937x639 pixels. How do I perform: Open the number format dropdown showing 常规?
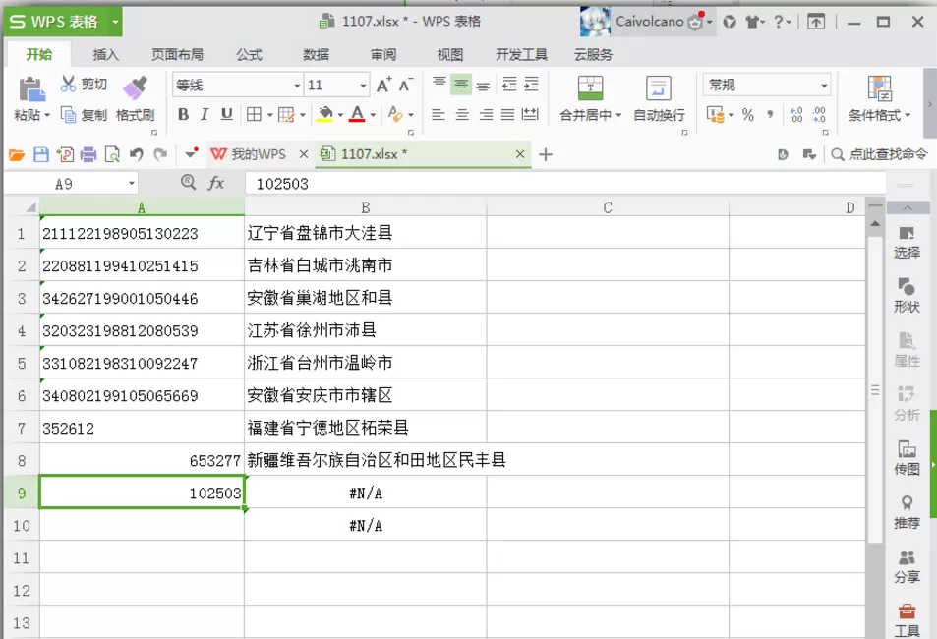pos(824,86)
